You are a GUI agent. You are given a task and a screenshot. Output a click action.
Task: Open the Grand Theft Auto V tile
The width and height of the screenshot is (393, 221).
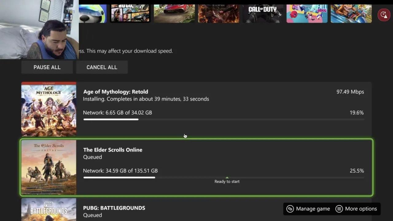point(130,14)
